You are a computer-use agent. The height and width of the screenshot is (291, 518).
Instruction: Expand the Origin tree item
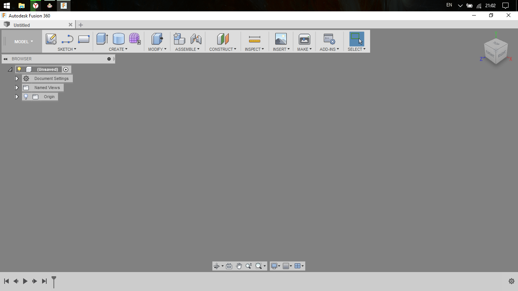(x=17, y=97)
